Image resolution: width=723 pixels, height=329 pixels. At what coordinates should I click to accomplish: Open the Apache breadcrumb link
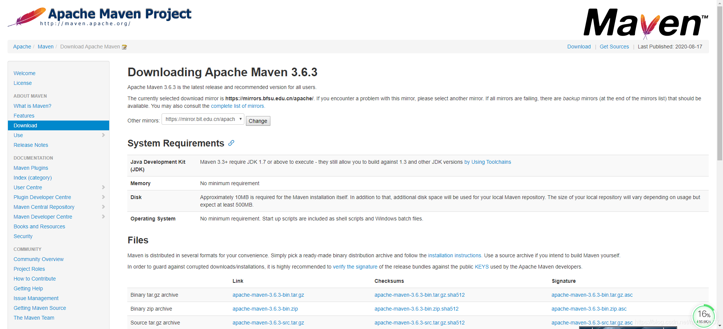(x=22, y=47)
